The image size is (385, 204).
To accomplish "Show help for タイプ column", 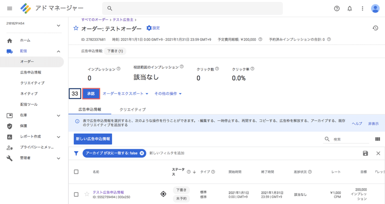I will pyautogui.click(x=213, y=172).
